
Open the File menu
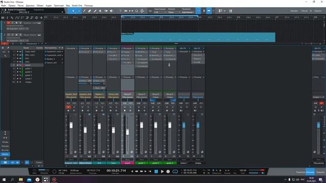coord(4,6)
